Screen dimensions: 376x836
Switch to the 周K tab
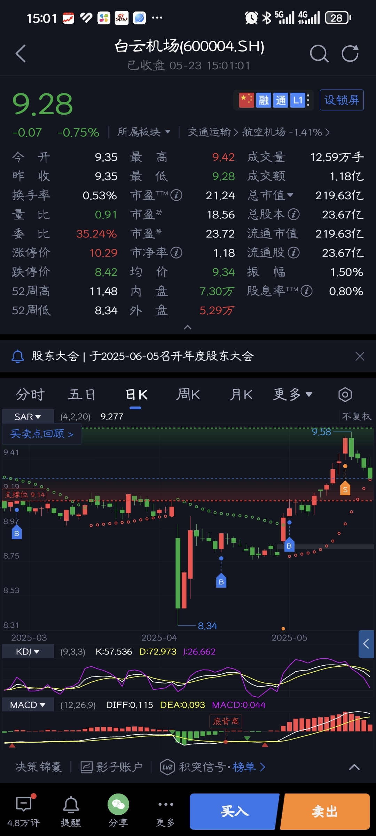188,395
